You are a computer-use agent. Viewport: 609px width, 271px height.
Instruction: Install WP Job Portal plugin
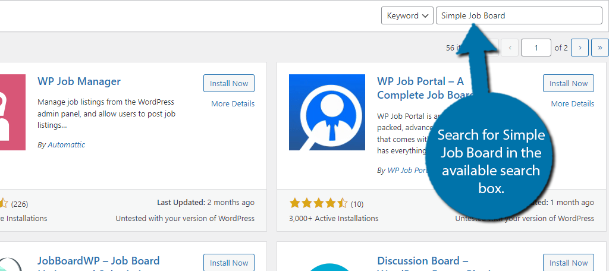click(568, 83)
